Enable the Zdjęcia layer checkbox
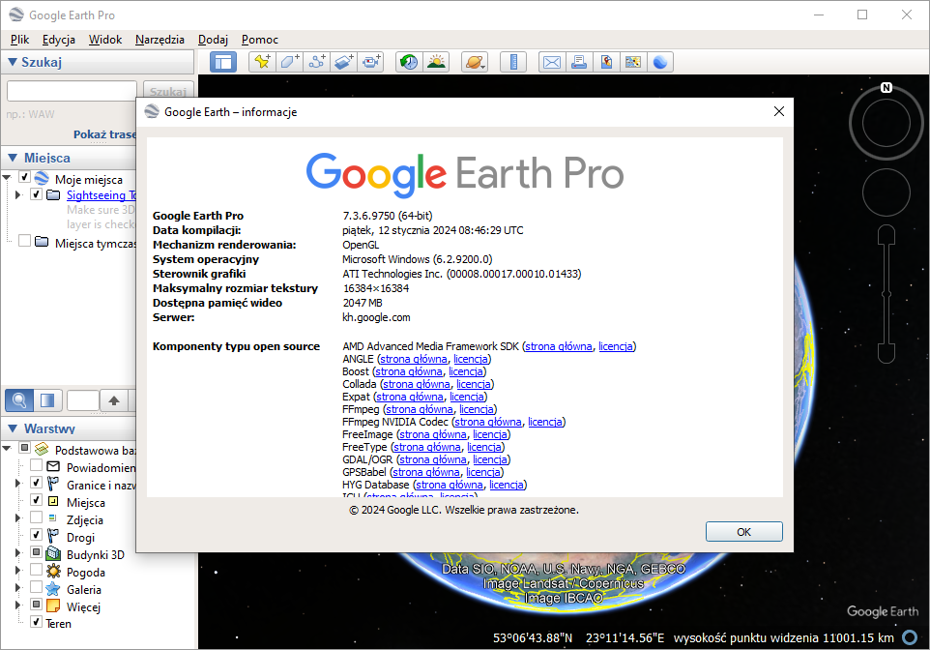The height and width of the screenshot is (650, 930). click(36, 517)
